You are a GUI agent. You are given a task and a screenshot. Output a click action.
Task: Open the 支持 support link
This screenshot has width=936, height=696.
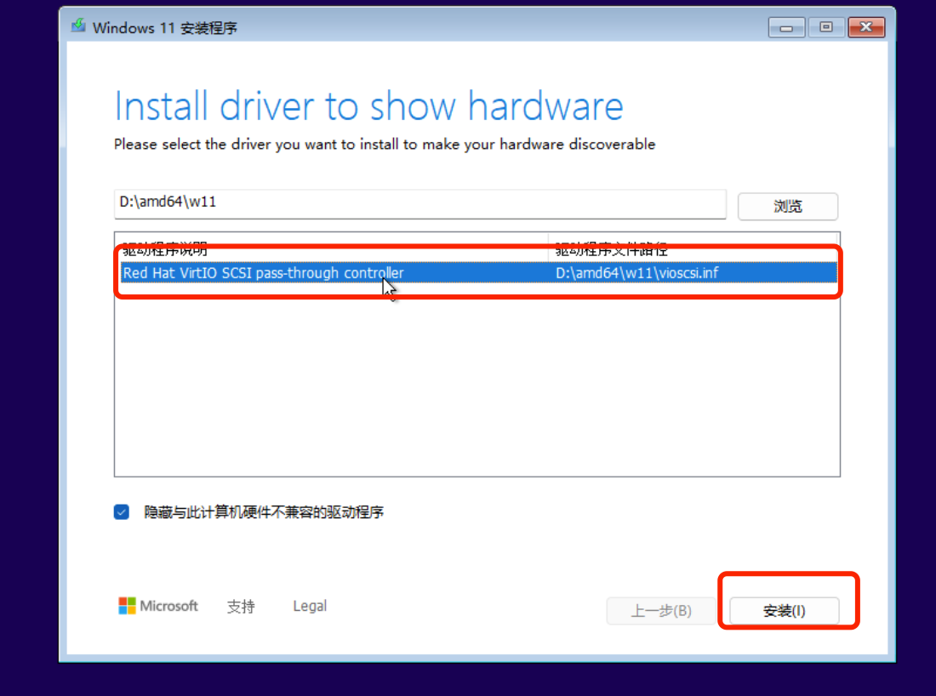241,607
